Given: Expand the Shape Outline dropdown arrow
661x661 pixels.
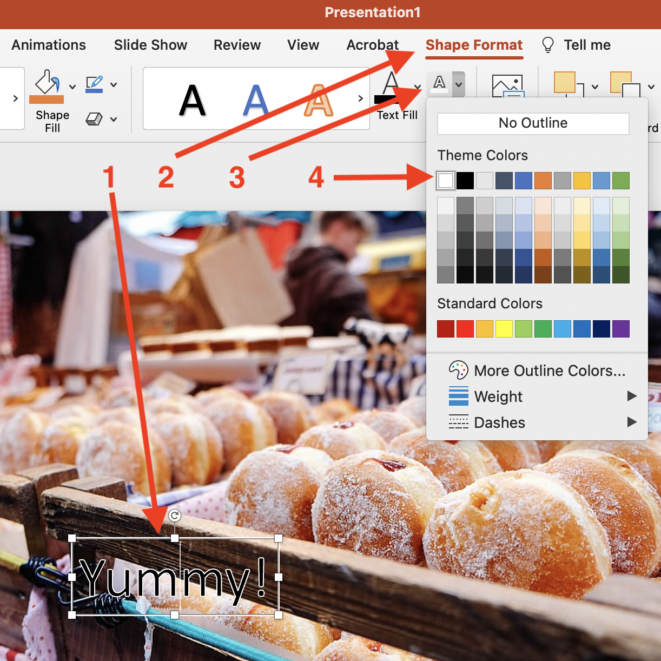Looking at the screenshot, I should tap(114, 85).
